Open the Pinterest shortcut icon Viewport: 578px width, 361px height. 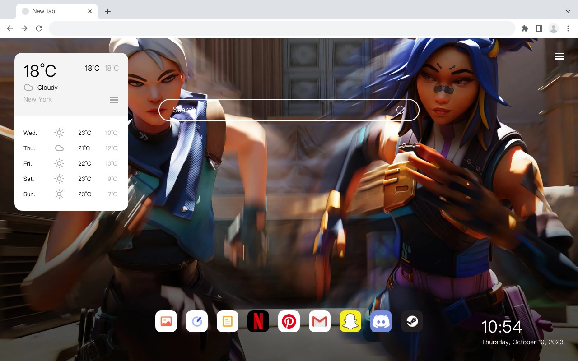click(289, 321)
